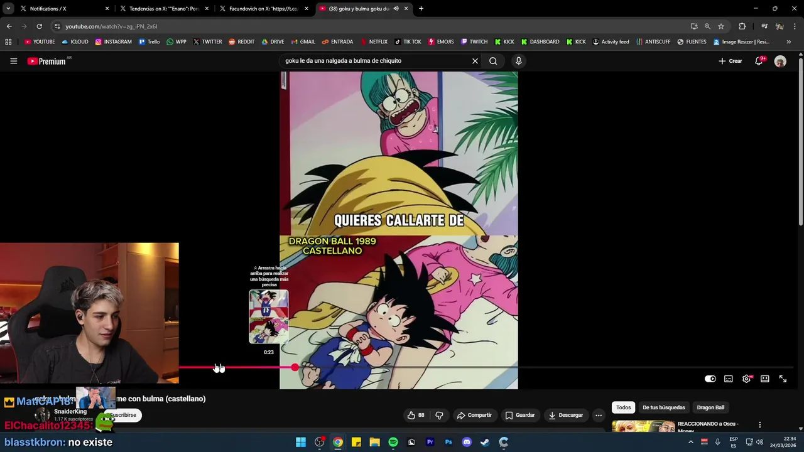Open Discord from the taskbar
The image size is (804, 452).
coord(467,442)
